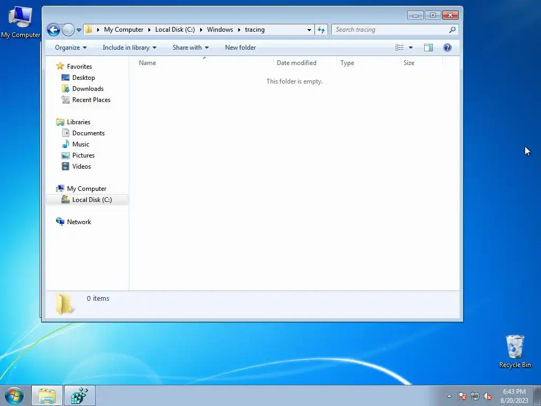This screenshot has height=406, width=541.
Task: Minimize the Explorer window
Action: coord(415,15)
